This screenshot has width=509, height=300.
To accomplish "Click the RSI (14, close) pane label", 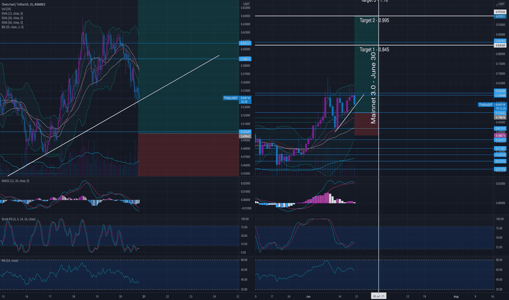I will [x=10, y=261].
